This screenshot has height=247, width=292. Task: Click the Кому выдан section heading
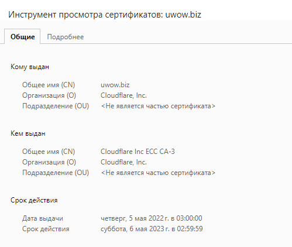[30, 67]
